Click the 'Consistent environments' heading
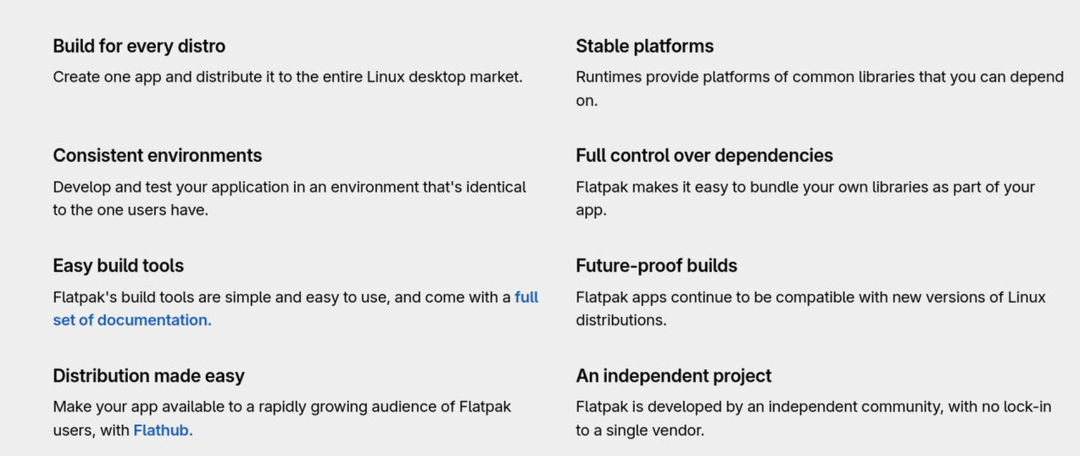This screenshot has height=456, width=1080. [x=158, y=155]
